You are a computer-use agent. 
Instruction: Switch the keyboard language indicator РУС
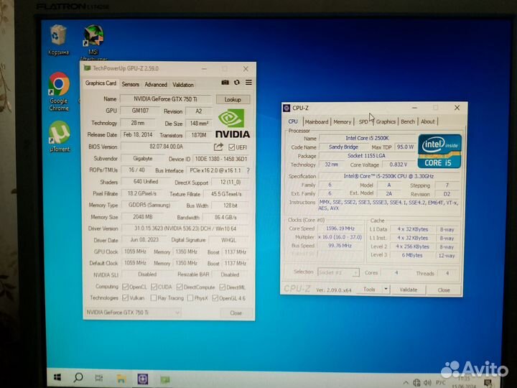(x=440, y=382)
